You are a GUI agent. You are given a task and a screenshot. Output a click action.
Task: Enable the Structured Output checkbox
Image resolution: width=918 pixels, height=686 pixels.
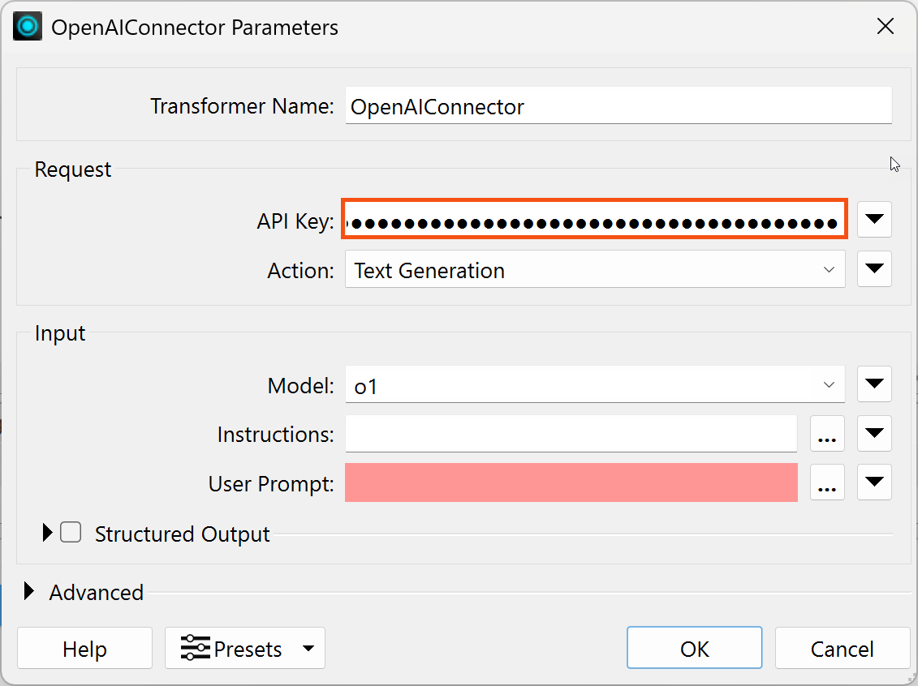(x=71, y=532)
